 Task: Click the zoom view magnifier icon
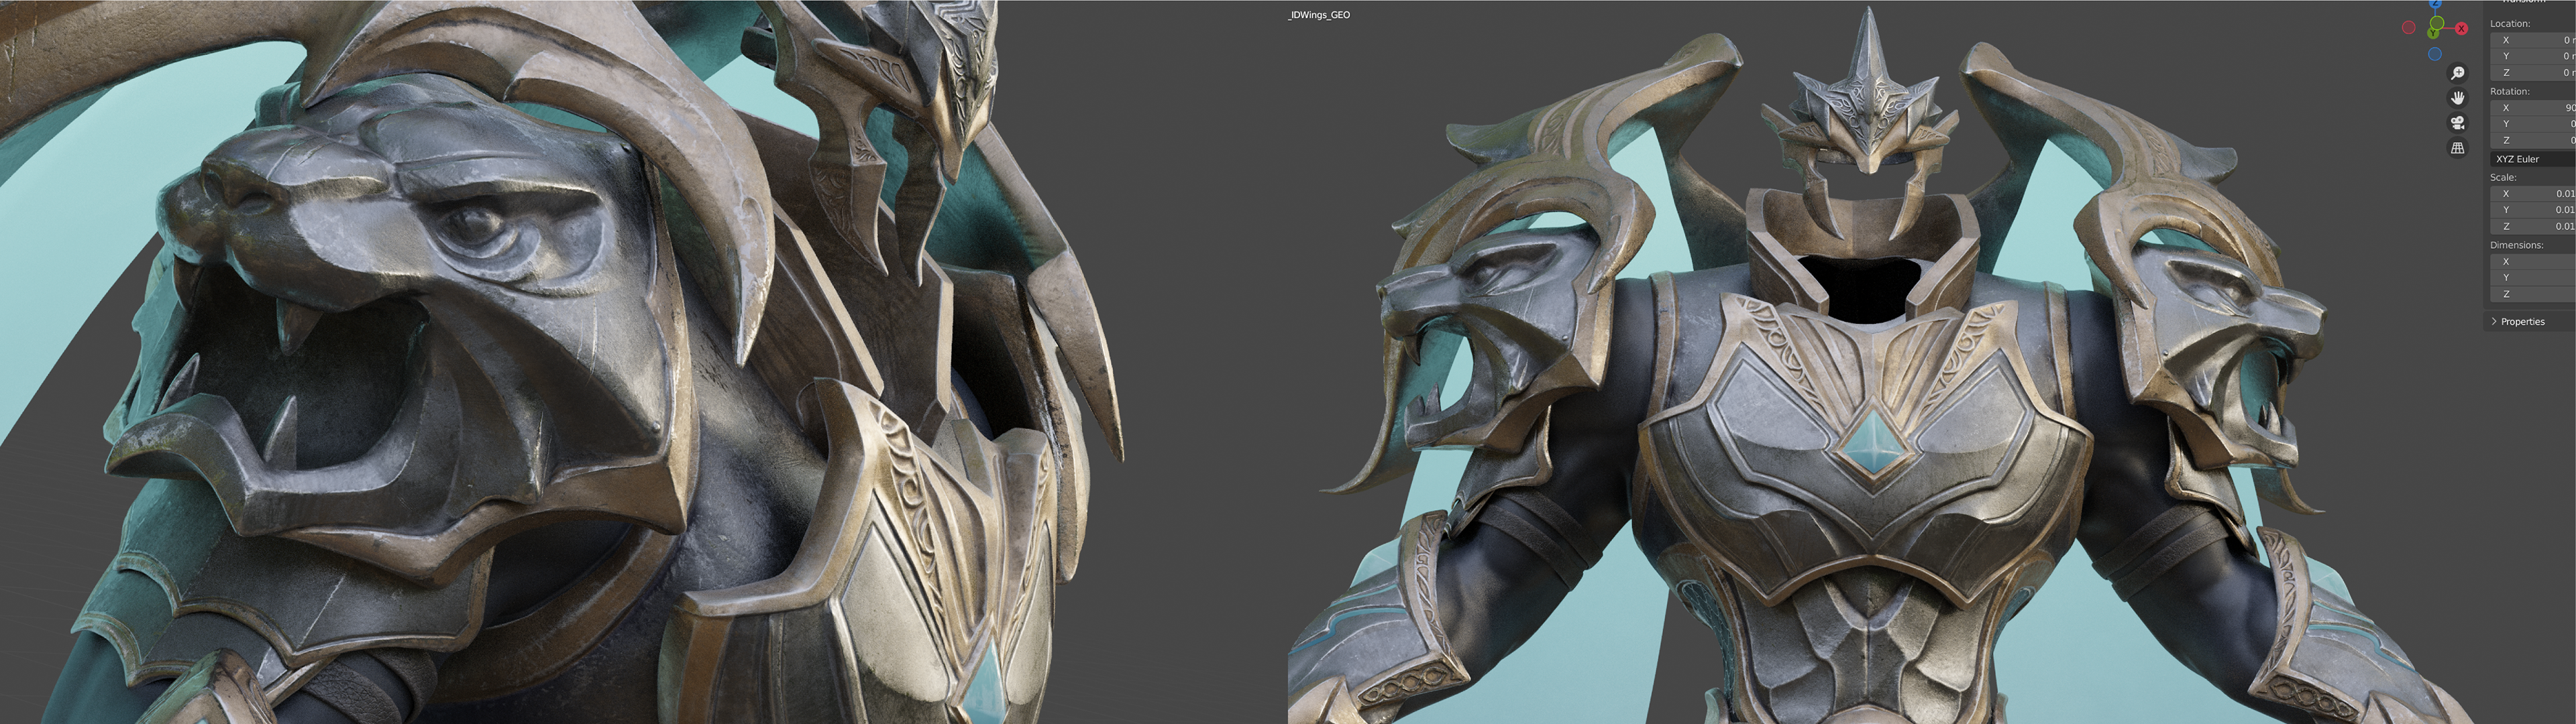pyautogui.click(x=2457, y=73)
